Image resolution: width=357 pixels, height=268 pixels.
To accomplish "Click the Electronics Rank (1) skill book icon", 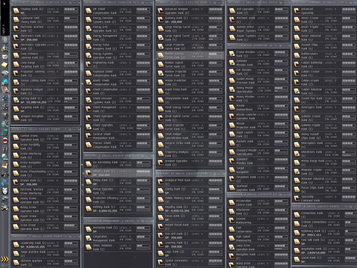I will 16,38.
